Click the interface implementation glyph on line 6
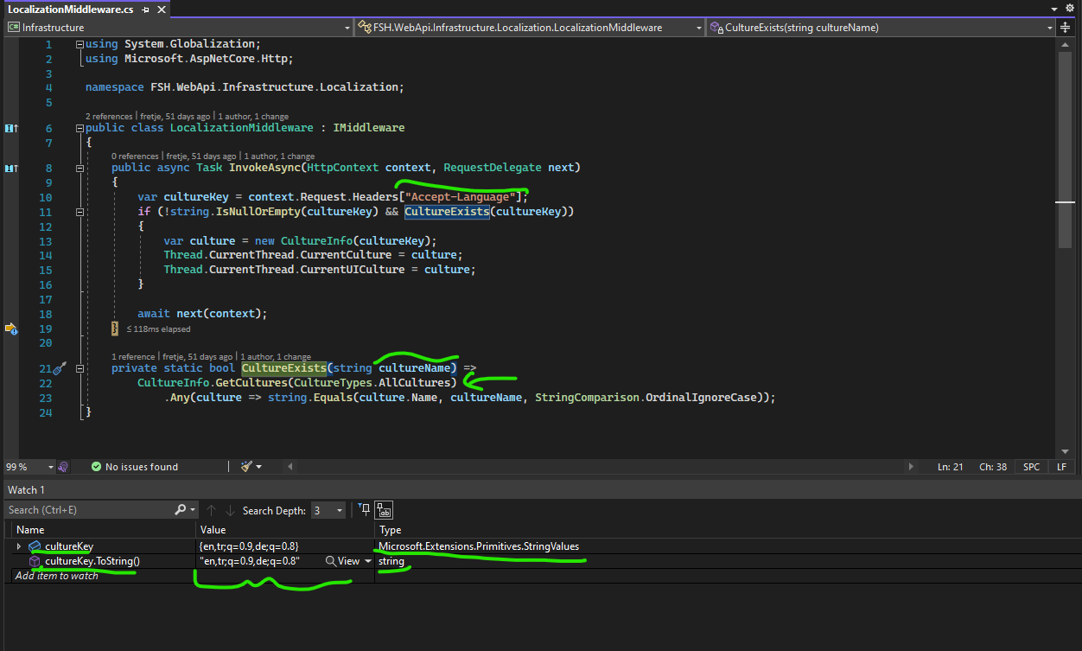Image resolution: width=1082 pixels, height=651 pixels. (x=10, y=128)
